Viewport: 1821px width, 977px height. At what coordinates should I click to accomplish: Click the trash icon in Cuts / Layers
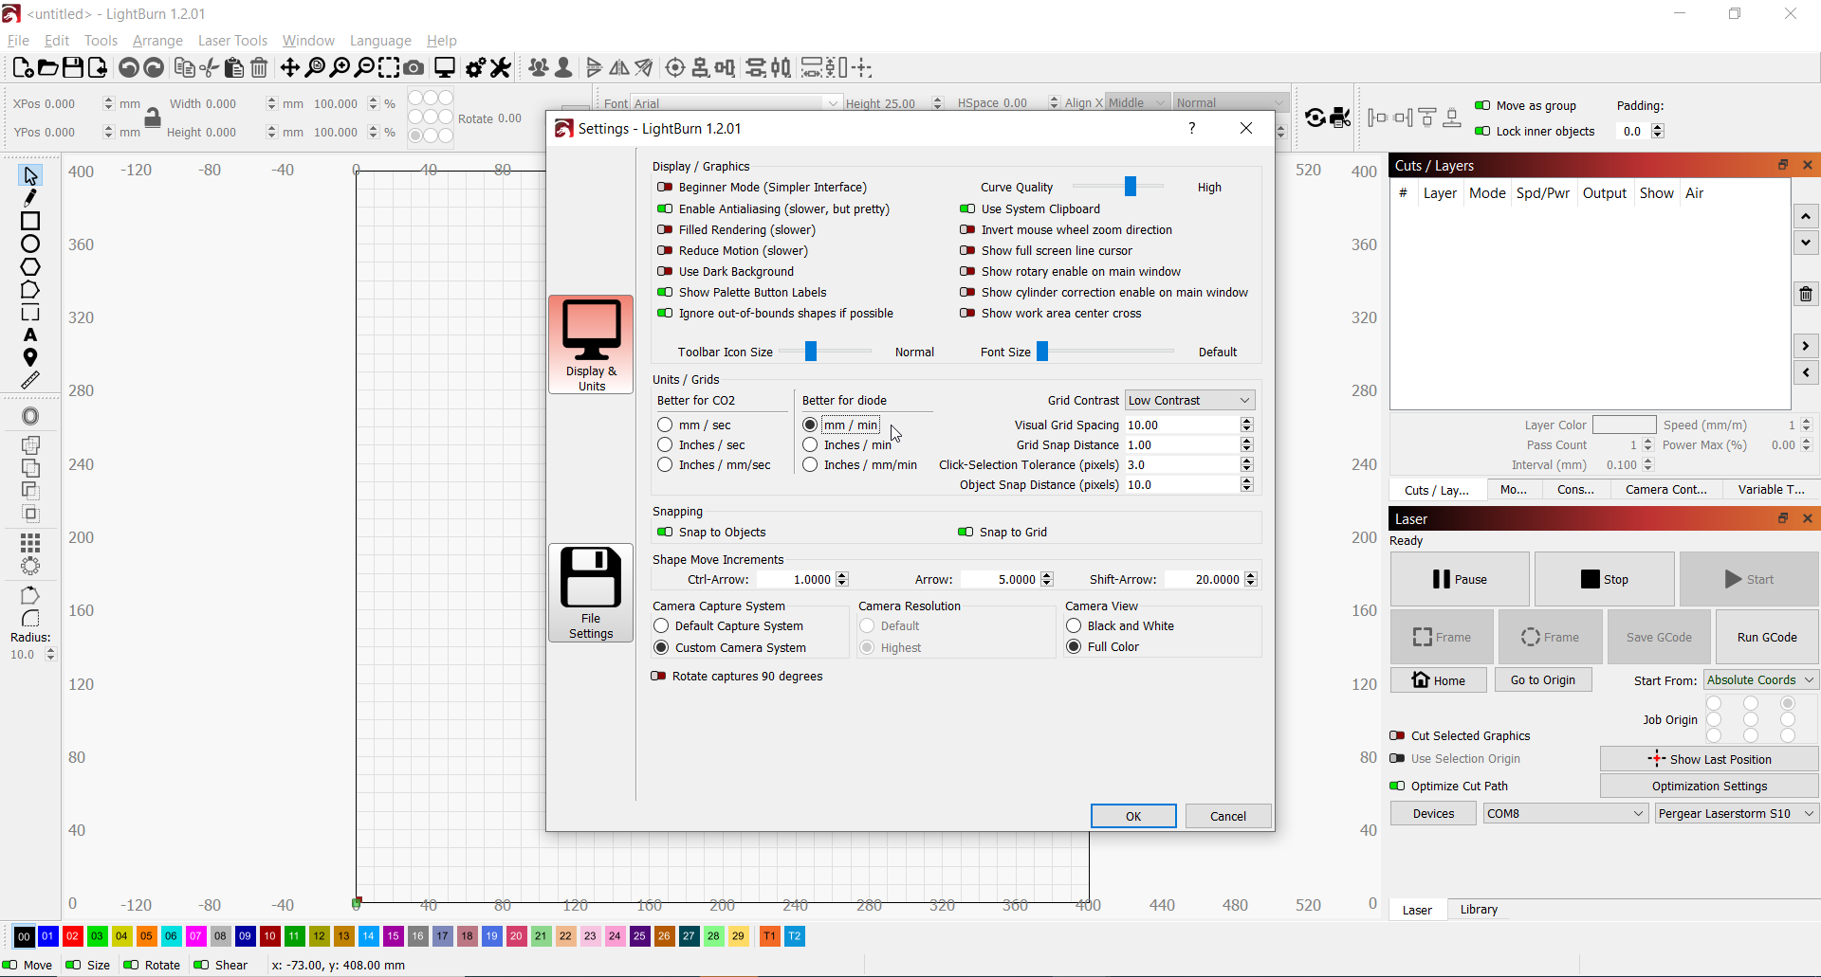[x=1806, y=294]
